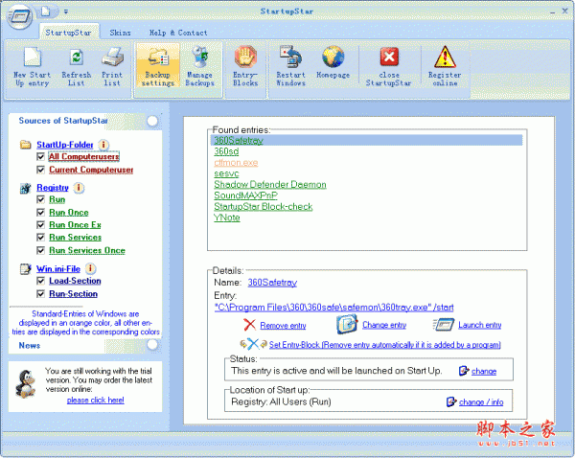
Task: Click the Register online warning icon
Action: [445, 57]
